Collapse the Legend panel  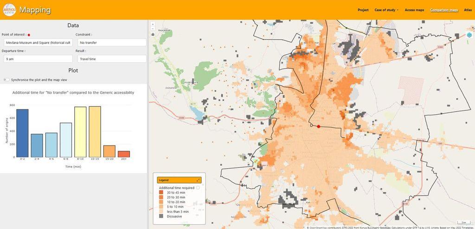click(198, 180)
